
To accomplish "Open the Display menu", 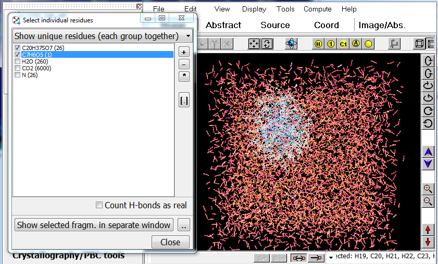I will click(x=254, y=9).
